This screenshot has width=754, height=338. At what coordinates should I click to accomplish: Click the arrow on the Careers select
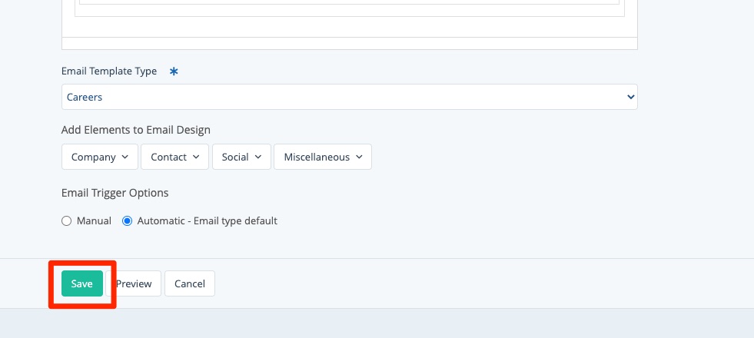pyautogui.click(x=630, y=98)
